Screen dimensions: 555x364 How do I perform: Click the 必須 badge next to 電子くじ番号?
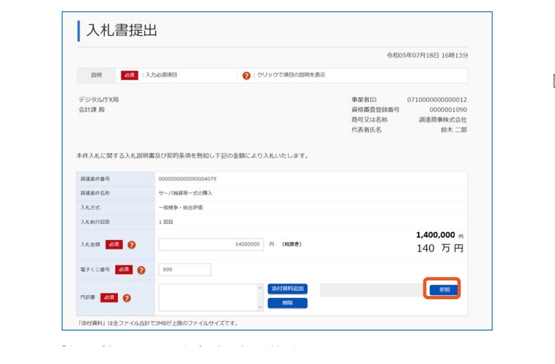pos(123,270)
